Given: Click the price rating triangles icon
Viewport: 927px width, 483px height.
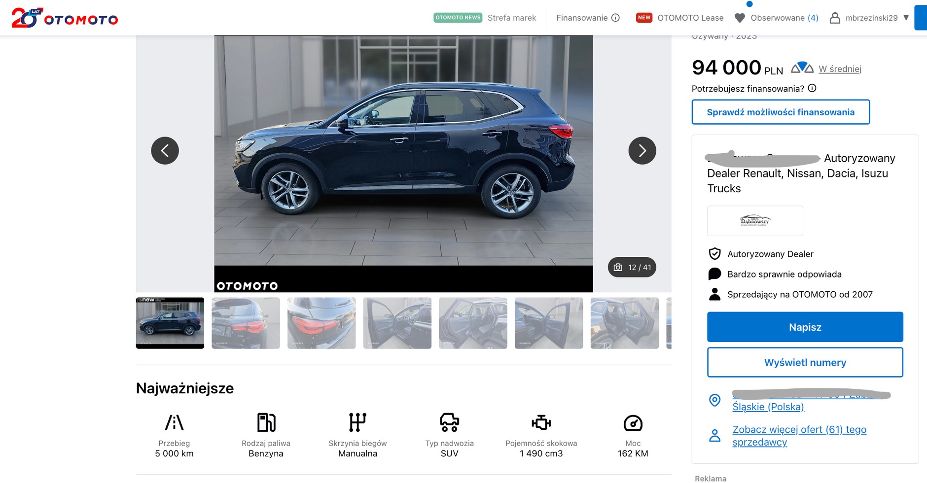Looking at the screenshot, I should (802, 68).
